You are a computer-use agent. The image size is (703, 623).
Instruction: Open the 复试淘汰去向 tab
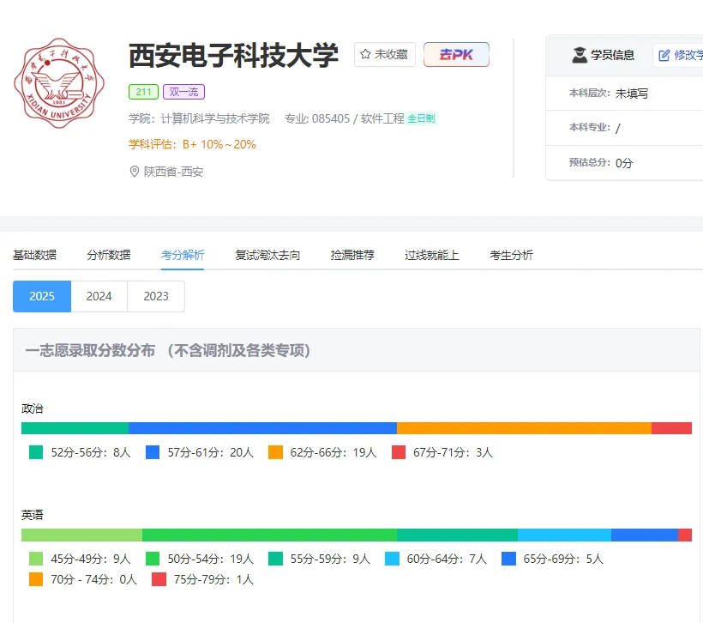click(x=267, y=255)
